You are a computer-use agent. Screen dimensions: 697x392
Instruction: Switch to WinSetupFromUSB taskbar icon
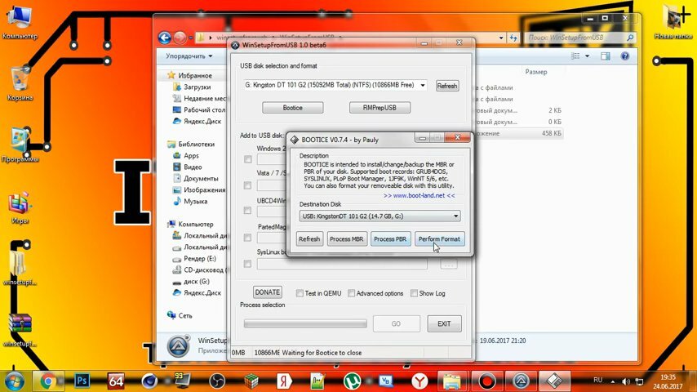coord(521,381)
